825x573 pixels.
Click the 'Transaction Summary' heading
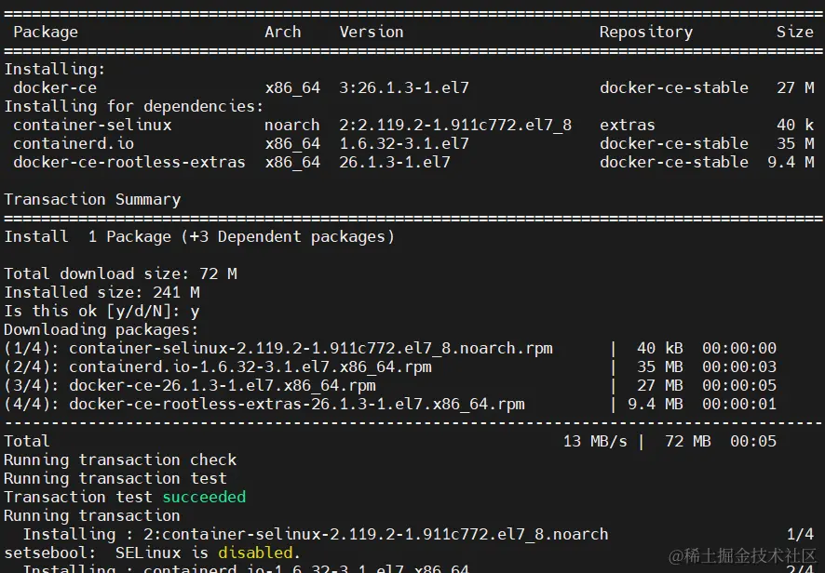(x=92, y=200)
